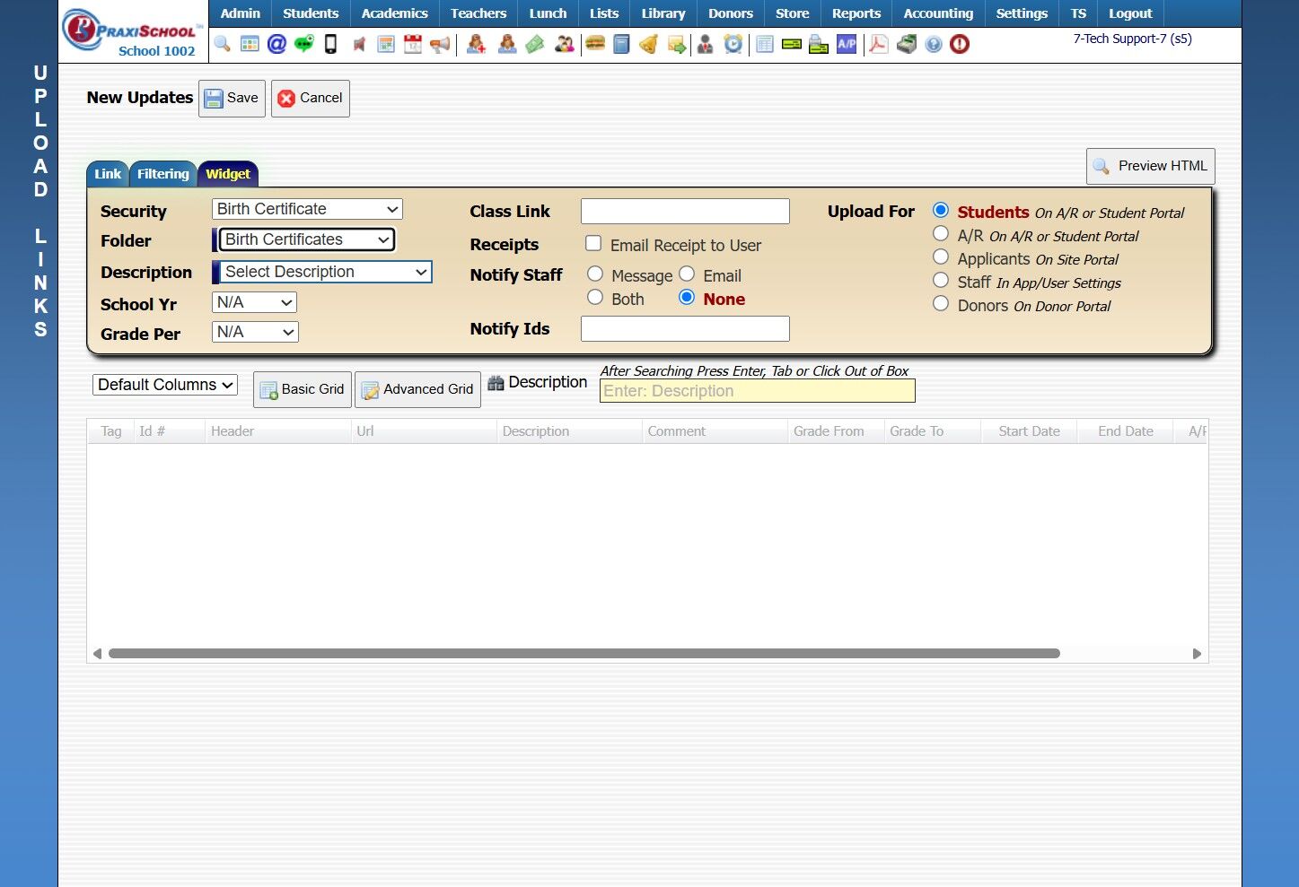Open the Select Description dropdown
The image size is (1299, 887).
tap(326, 272)
